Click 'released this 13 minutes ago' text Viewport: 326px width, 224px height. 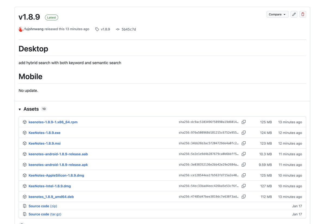click(x=67, y=29)
